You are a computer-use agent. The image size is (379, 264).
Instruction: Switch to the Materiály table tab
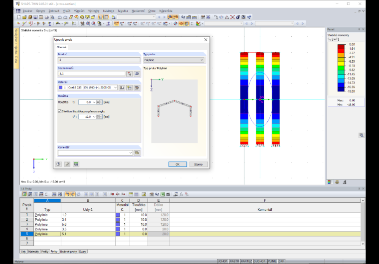(33, 252)
